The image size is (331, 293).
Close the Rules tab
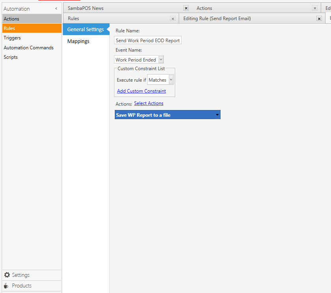tap(173, 19)
